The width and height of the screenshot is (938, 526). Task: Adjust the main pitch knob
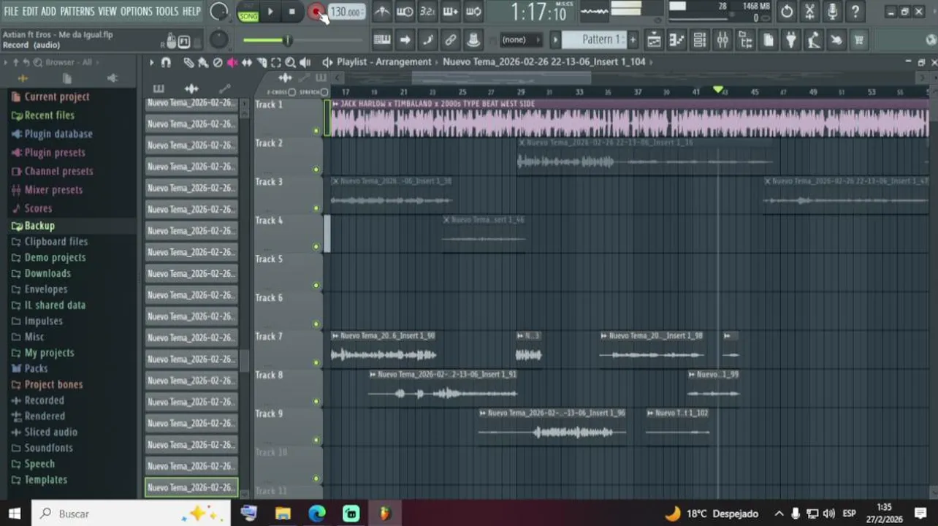pos(218,40)
